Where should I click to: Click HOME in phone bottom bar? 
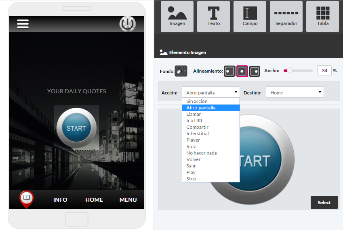94,200
